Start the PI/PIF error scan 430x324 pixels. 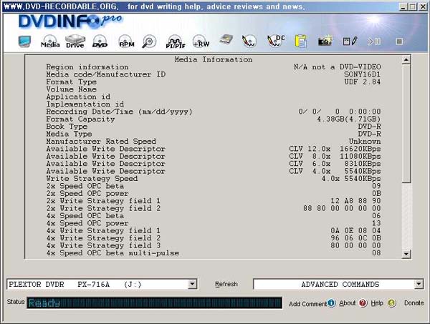point(176,41)
